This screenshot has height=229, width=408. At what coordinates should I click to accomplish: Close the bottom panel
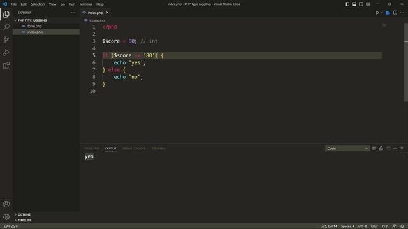pyautogui.click(x=402, y=148)
